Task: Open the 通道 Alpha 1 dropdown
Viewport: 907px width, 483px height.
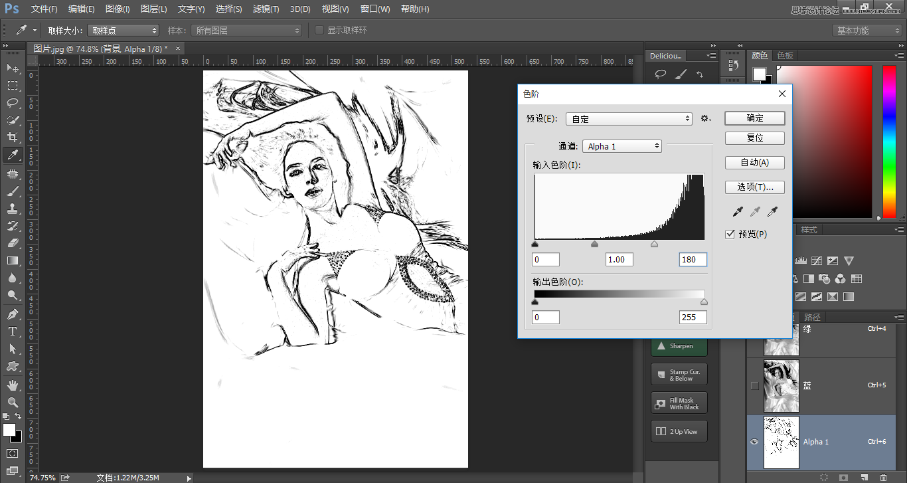Action: click(x=622, y=146)
